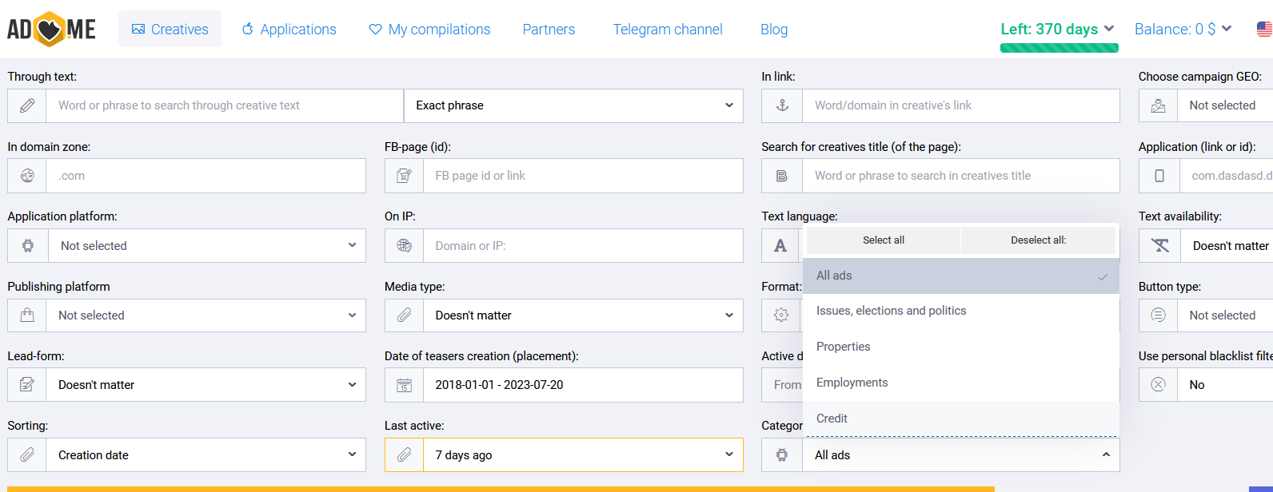Screen dimensions: 1273x492
Task: Click the green days-left progress bar
Action: coord(1059,48)
